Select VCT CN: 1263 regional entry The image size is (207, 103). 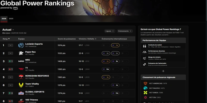[155, 98]
